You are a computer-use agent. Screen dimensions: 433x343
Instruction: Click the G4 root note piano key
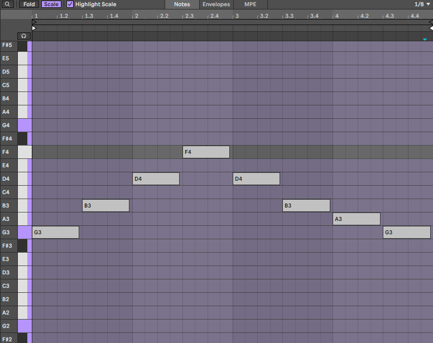point(25,125)
